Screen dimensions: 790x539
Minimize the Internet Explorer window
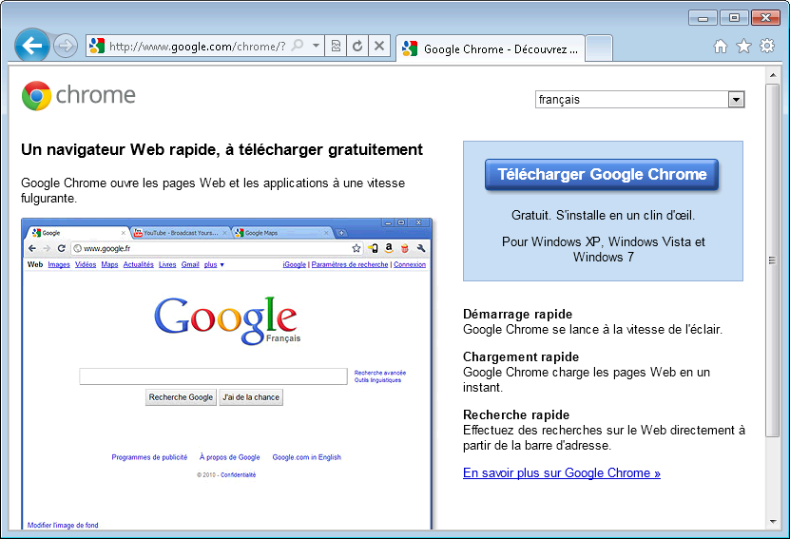(x=703, y=18)
